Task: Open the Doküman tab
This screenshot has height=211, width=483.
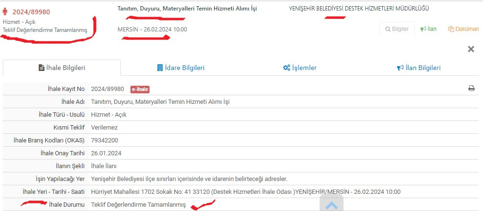Action: pyautogui.click(x=463, y=29)
